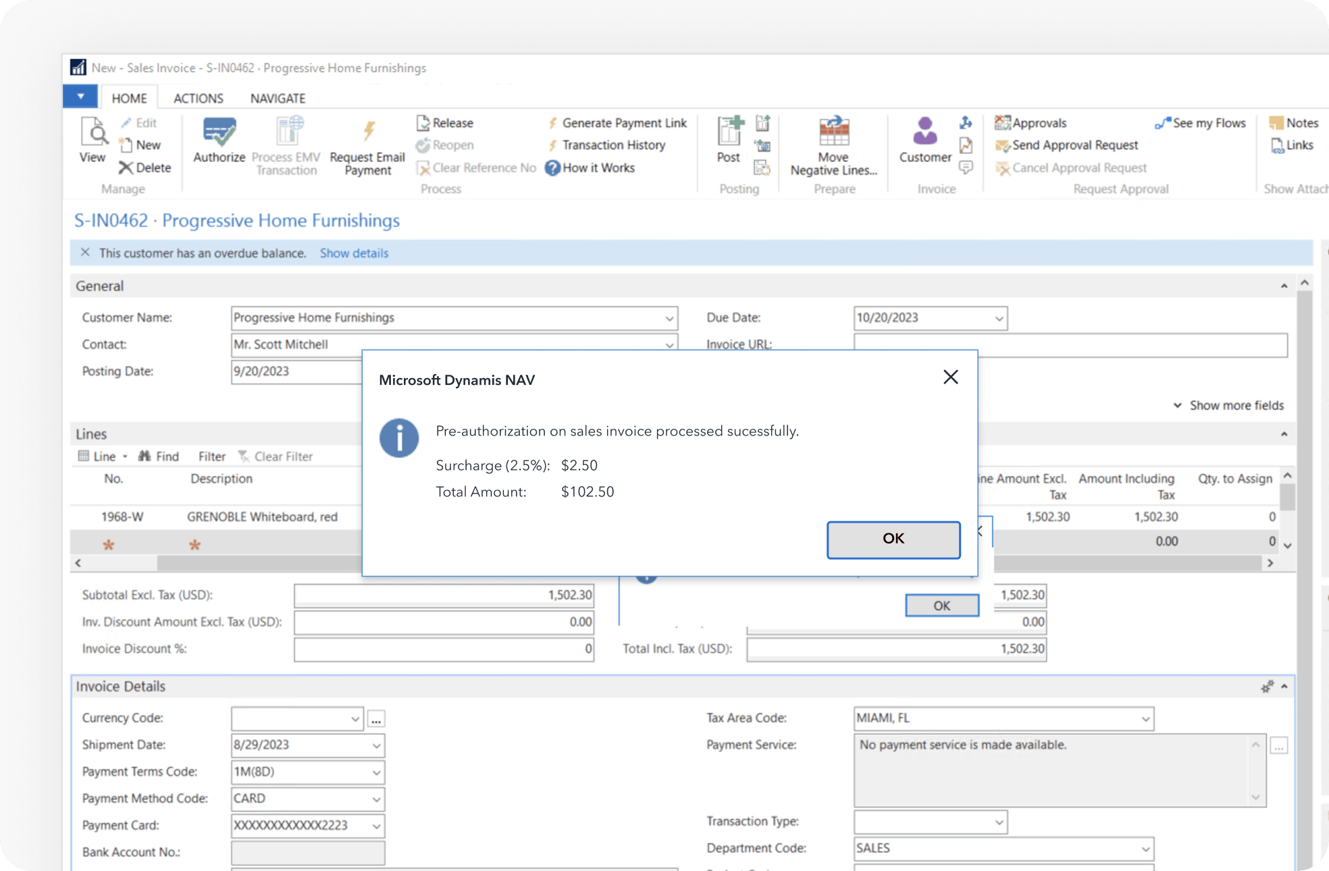The width and height of the screenshot is (1329, 871).
Task: Switch to the ACTIONS tab
Action: 198,97
